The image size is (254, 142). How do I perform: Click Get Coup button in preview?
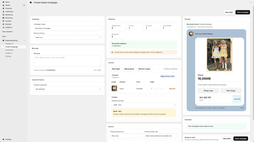pyautogui.click(x=231, y=91)
